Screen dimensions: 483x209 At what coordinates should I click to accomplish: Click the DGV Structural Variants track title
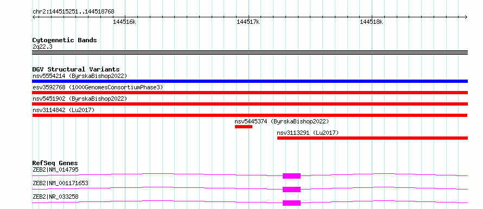(x=76, y=69)
